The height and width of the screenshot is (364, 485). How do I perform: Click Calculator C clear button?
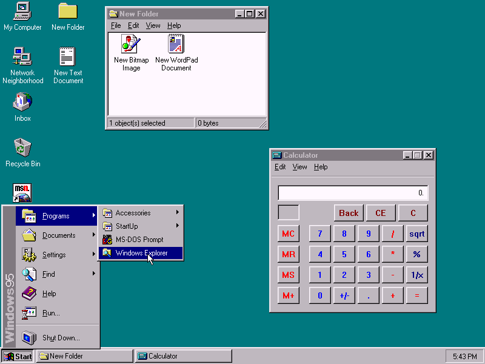coord(413,213)
